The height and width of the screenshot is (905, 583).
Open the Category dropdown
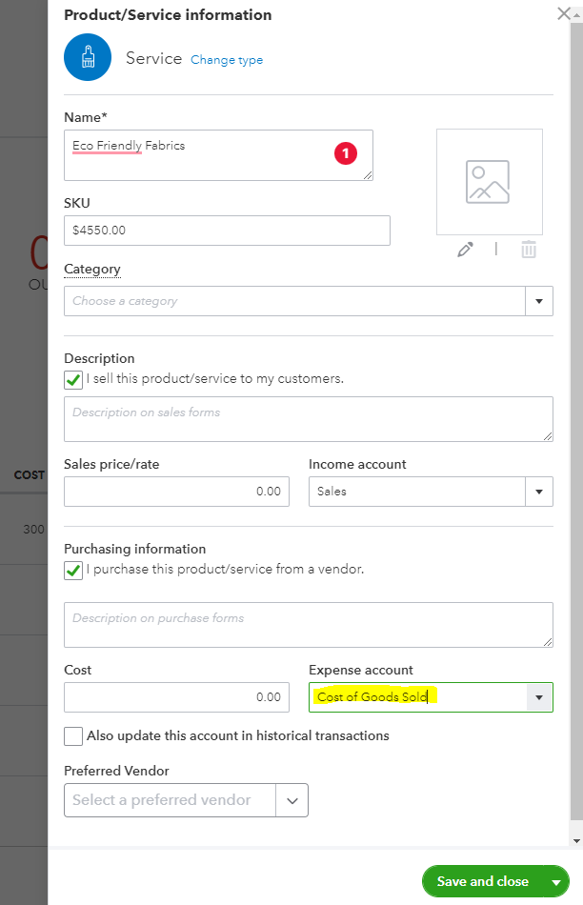(x=539, y=301)
